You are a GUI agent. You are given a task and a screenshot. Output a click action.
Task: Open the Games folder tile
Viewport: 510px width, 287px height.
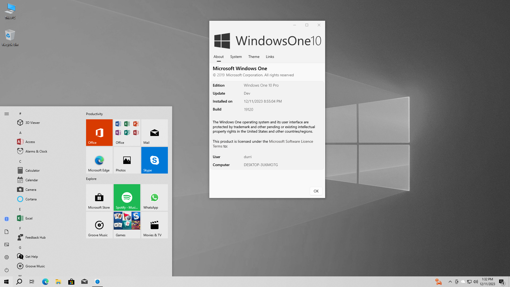pyautogui.click(x=127, y=225)
